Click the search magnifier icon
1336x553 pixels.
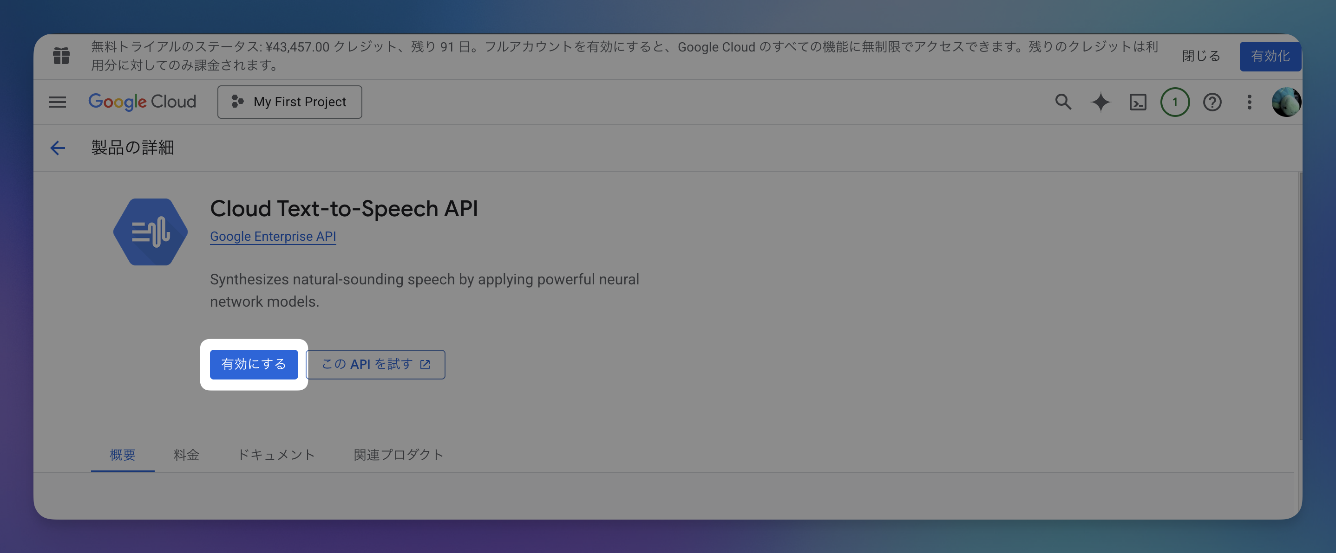click(x=1063, y=102)
